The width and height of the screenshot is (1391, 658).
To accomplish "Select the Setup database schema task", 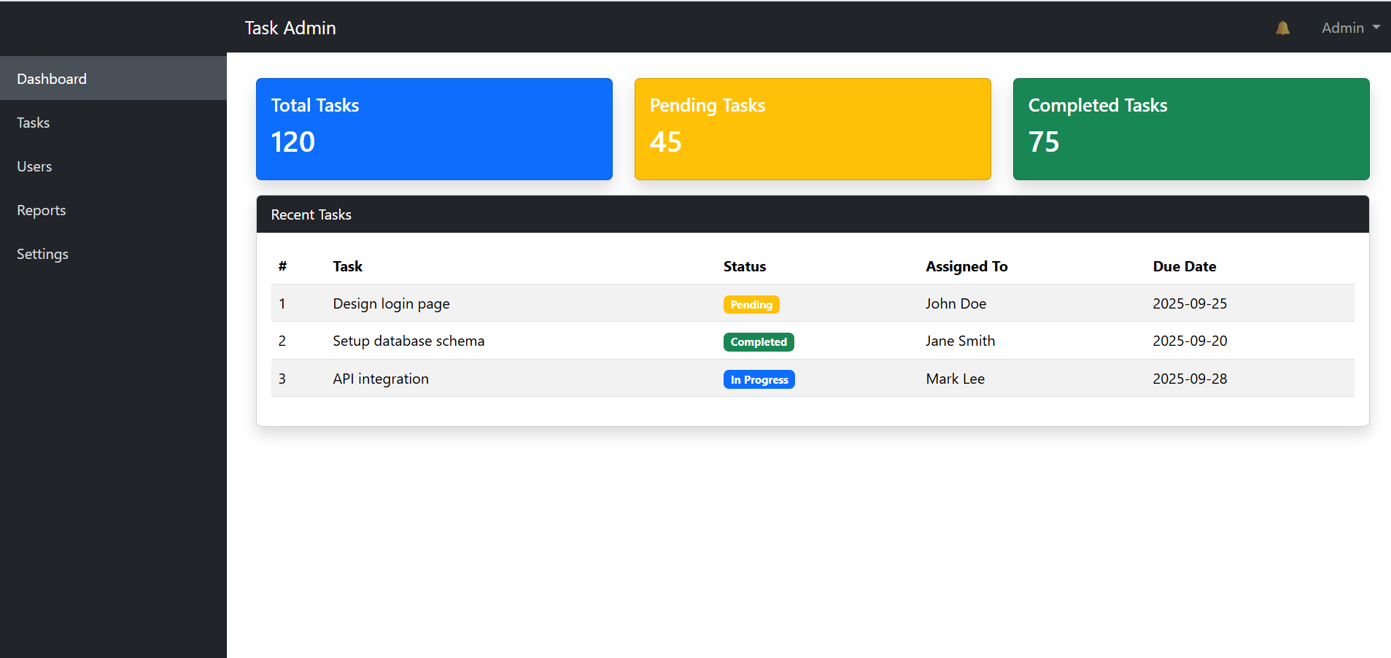I will click(408, 341).
